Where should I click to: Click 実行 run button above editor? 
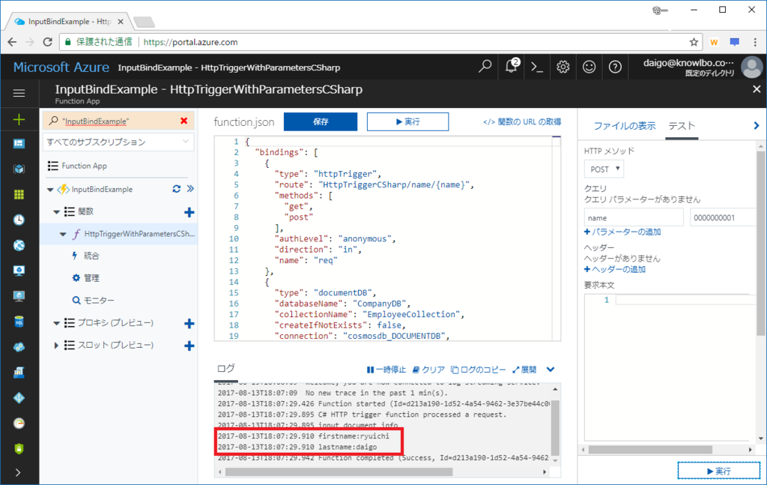(407, 122)
